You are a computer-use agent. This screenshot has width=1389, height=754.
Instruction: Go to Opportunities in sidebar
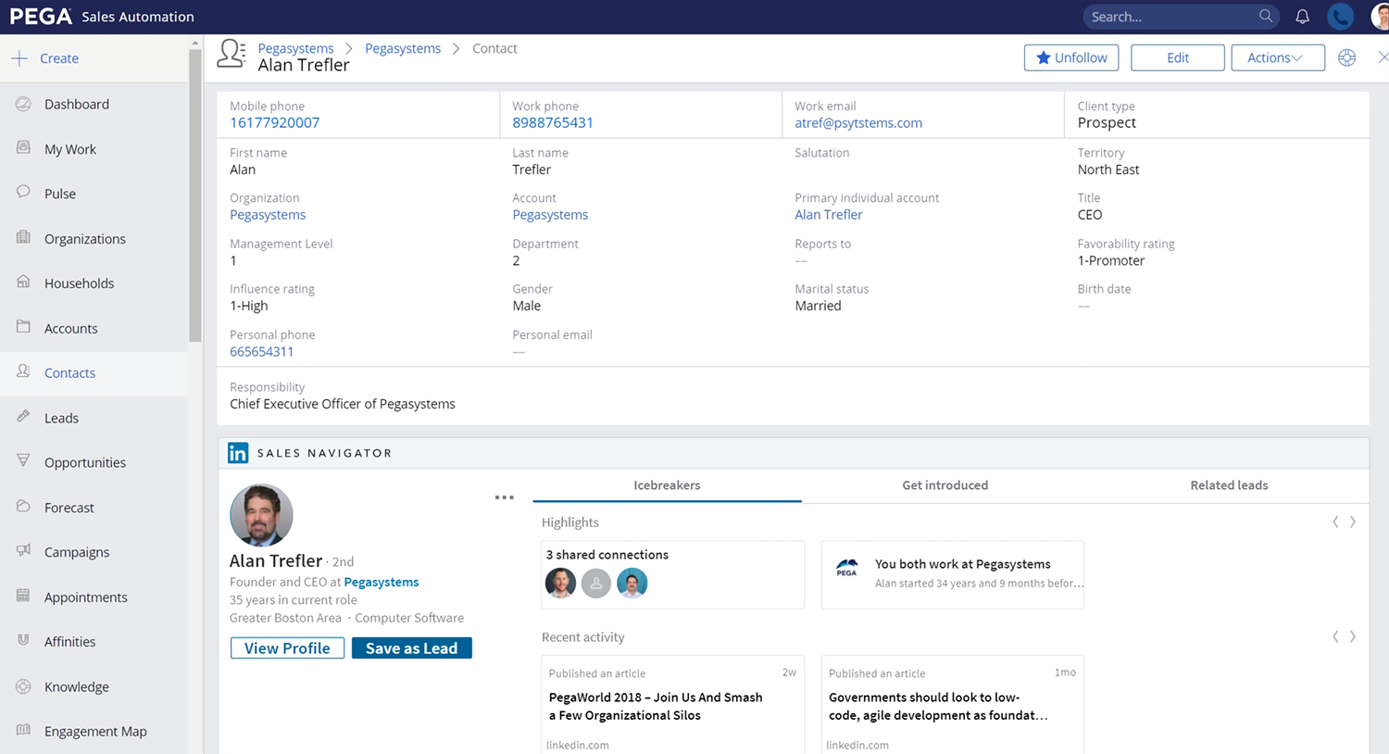(84, 462)
